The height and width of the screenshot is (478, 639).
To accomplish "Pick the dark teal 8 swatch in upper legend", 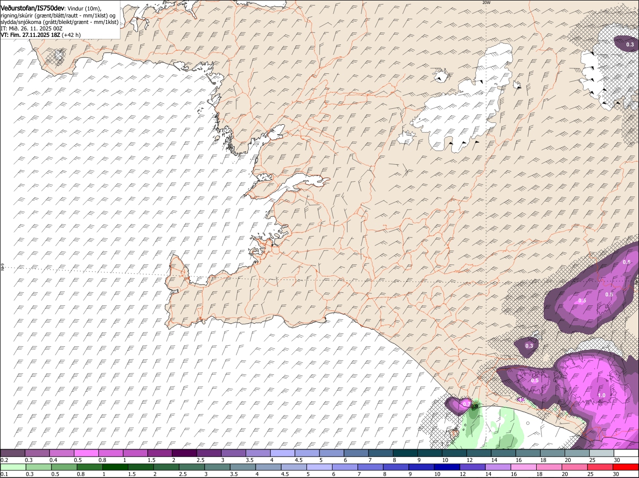I will [405, 453].
